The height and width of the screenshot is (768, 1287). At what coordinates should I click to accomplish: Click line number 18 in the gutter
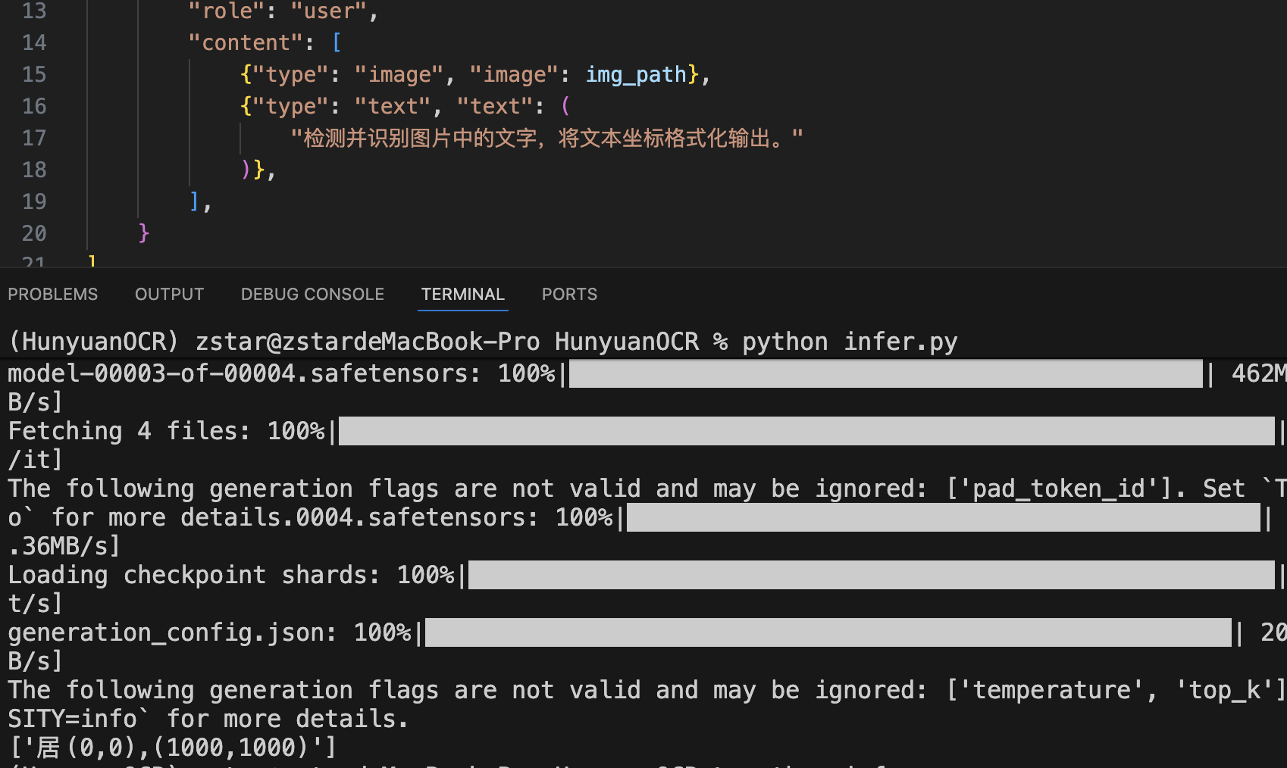(x=34, y=170)
